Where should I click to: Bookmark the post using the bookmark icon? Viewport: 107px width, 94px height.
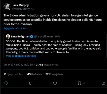click(x=79, y=83)
